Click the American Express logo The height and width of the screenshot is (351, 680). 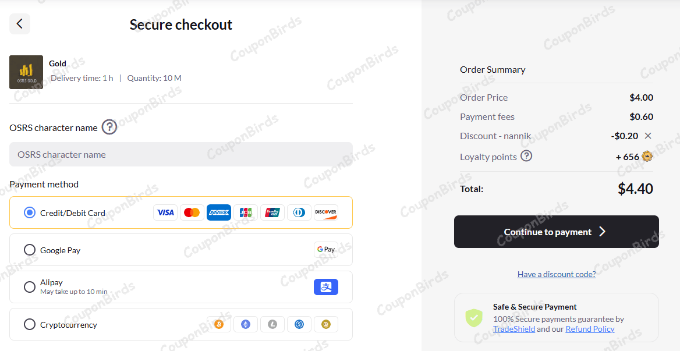click(x=219, y=212)
